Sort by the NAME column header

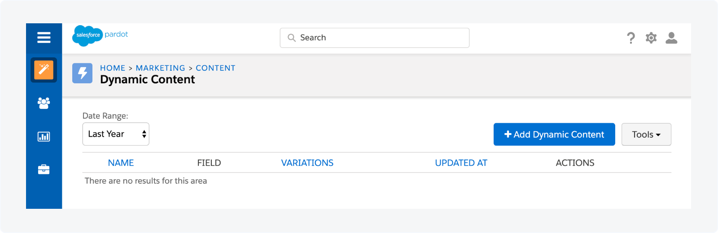point(121,163)
